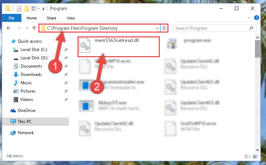
Task: Open the File menu
Action: click(x=11, y=18)
